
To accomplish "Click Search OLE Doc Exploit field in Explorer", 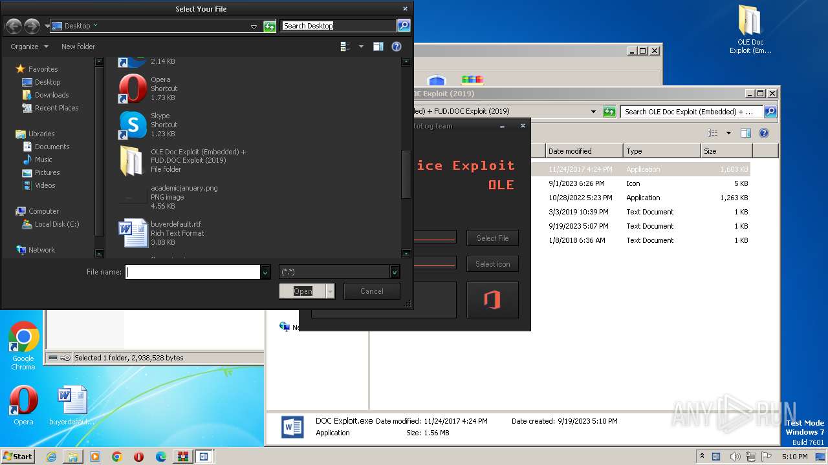I will click(x=692, y=112).
